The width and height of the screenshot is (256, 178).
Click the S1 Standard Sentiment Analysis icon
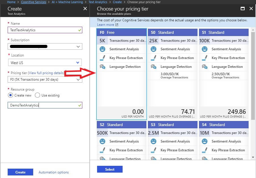tap(205, 49)
